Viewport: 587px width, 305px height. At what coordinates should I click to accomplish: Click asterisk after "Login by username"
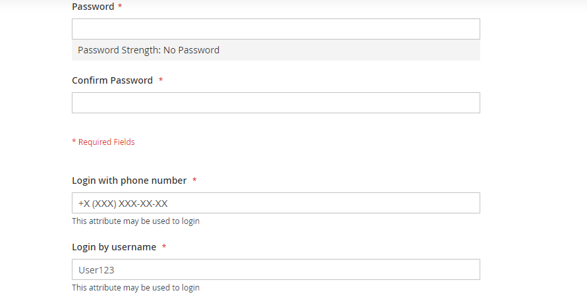164,247
